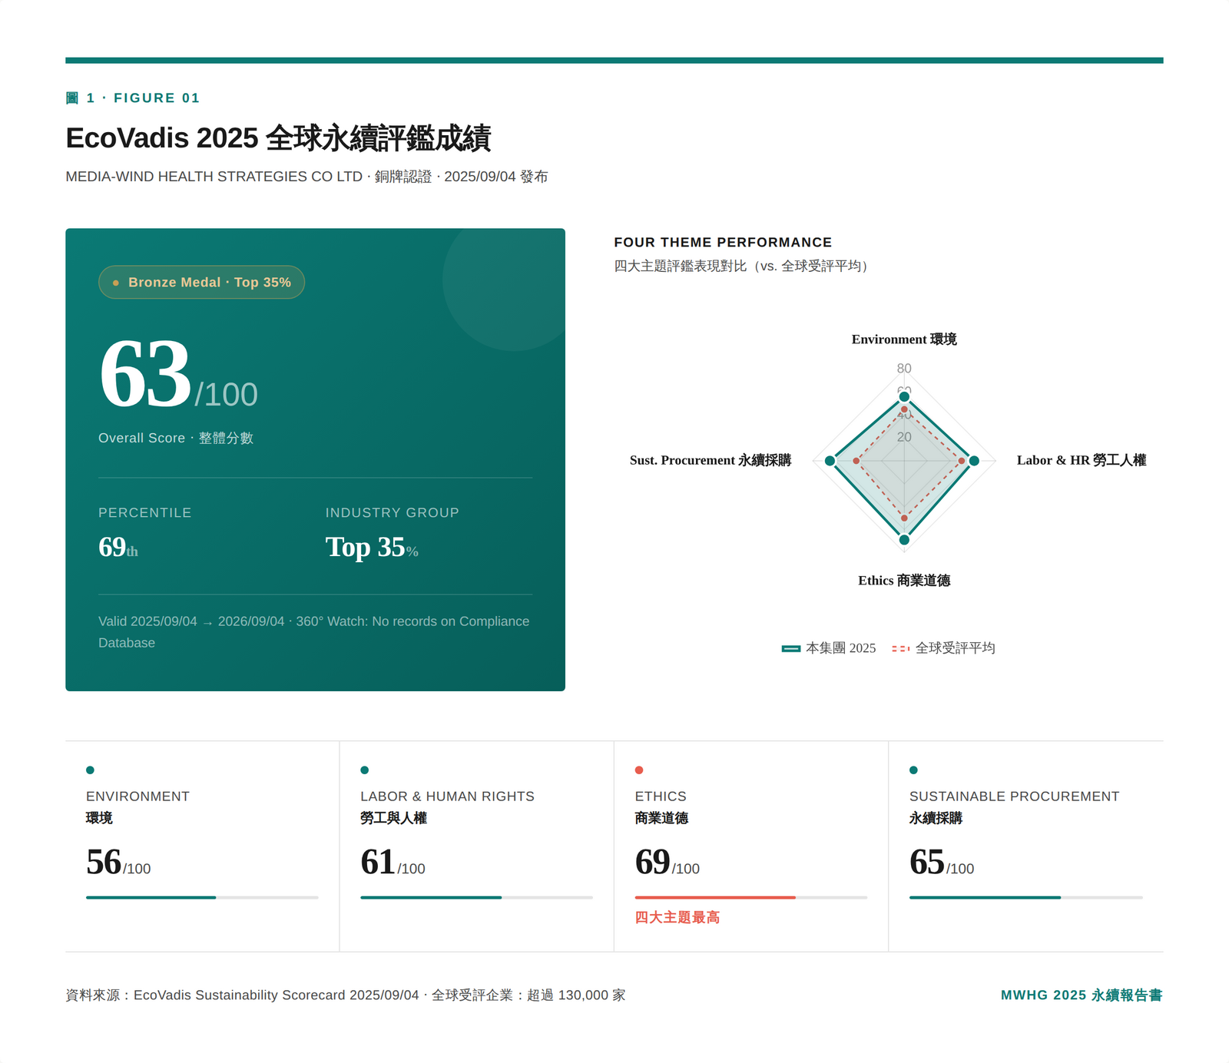Image resolution: width=1229 pixels, height=1063 pixels.
Task: Click the 'Ethics 商業道德' radar axis label
Action: pos(904,581)
